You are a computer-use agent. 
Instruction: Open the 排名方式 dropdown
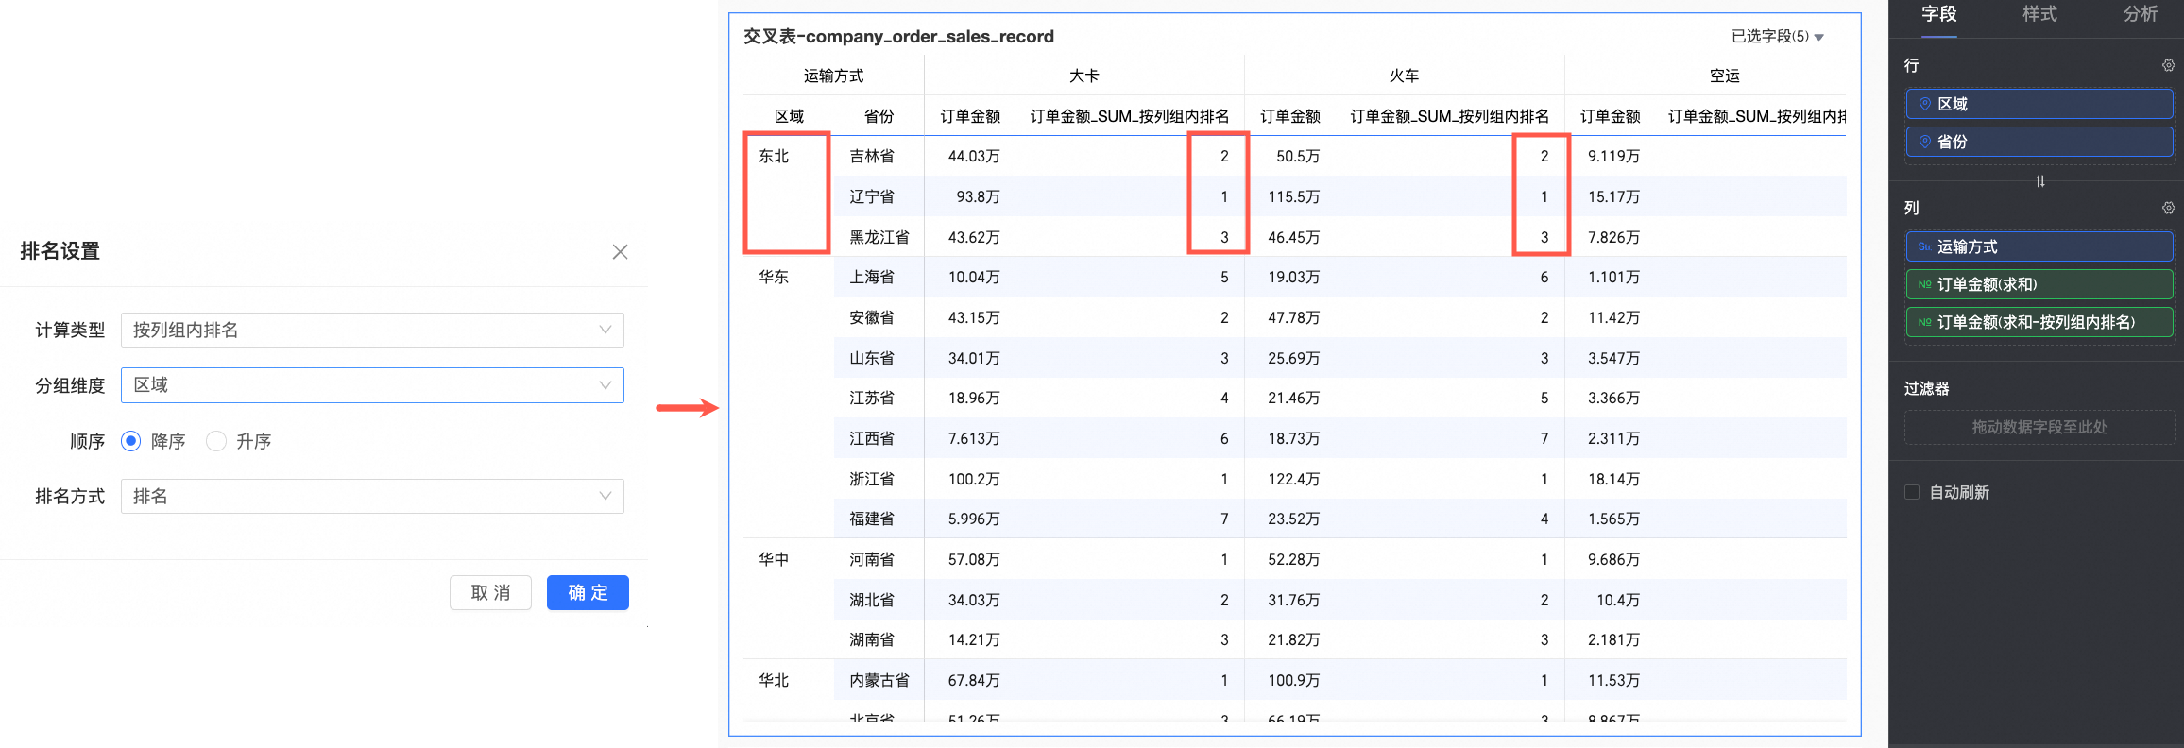(x=372, y=497)
